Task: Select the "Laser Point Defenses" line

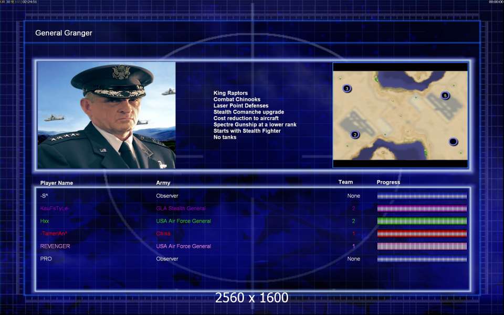Action: pyautogui.click(x=241, y=106)
